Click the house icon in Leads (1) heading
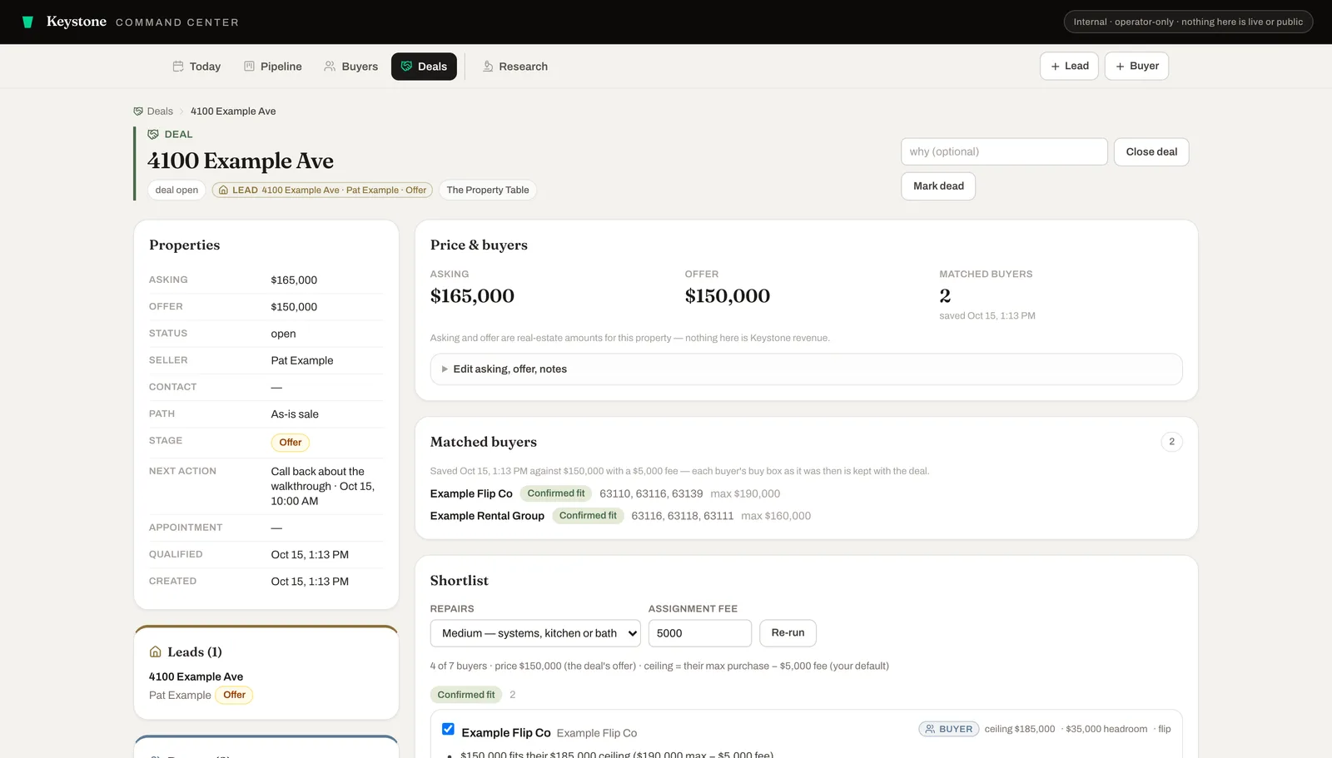The image size is (1332, 758). [155, 651]
